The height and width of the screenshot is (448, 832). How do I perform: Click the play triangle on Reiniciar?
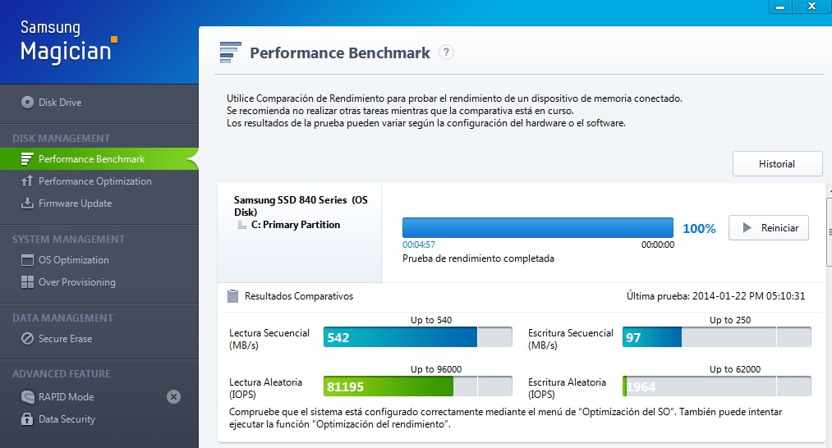747,228
